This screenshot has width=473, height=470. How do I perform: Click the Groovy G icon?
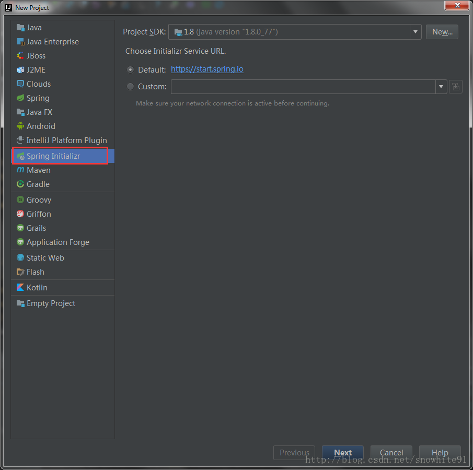coord(20,200)
